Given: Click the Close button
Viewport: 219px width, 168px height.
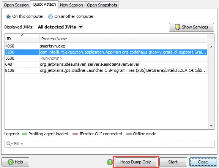Looking at the screenshot, I should [x=203, y=162].
